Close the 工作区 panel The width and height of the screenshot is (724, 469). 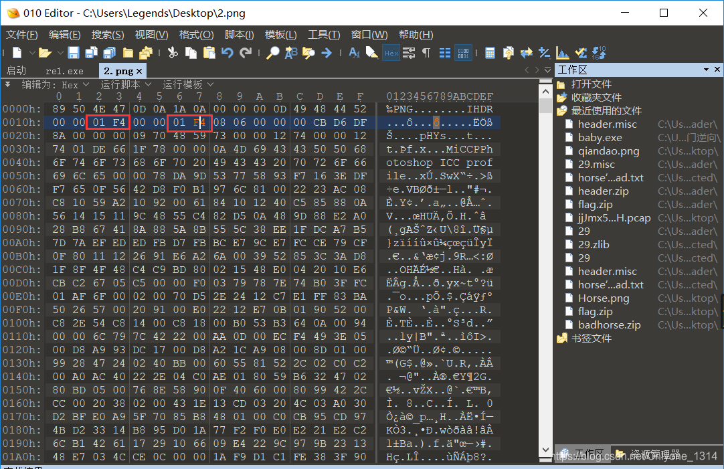tap(717, 69)
